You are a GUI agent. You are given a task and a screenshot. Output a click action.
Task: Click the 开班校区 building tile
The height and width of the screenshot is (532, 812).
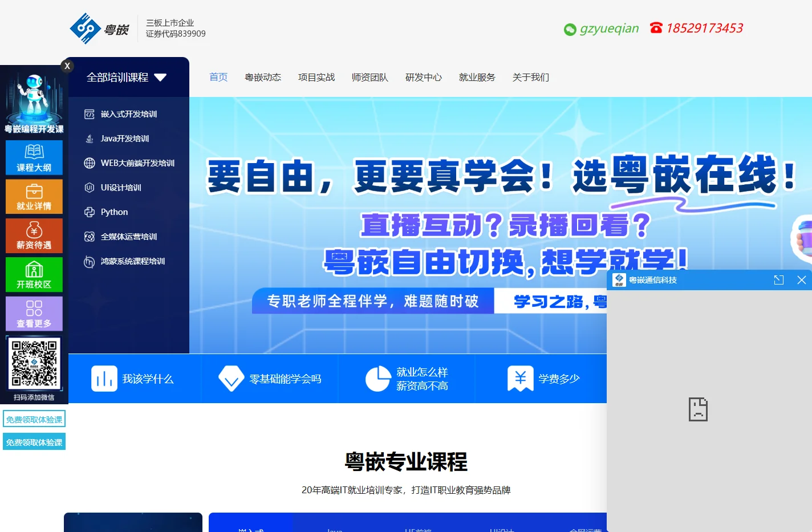[34, 275]
